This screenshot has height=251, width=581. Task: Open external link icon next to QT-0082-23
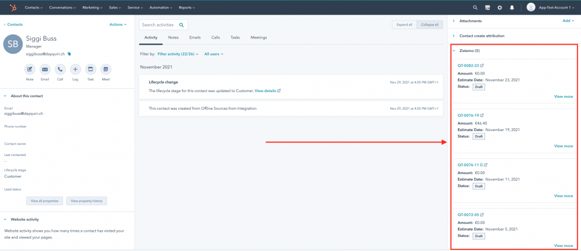[x=482, y=66]
